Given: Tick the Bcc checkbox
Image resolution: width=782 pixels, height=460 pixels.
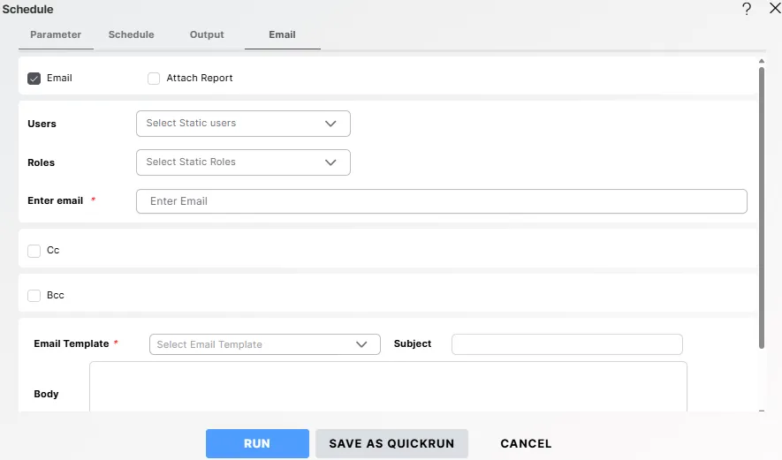Looking at the screenshot, I should tap(34, 296).
